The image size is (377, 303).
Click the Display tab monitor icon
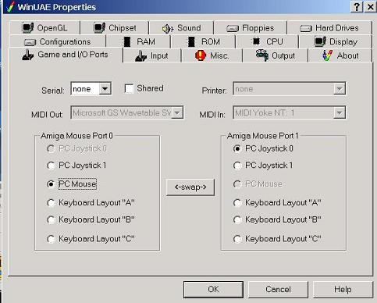[x=320, y=41]
